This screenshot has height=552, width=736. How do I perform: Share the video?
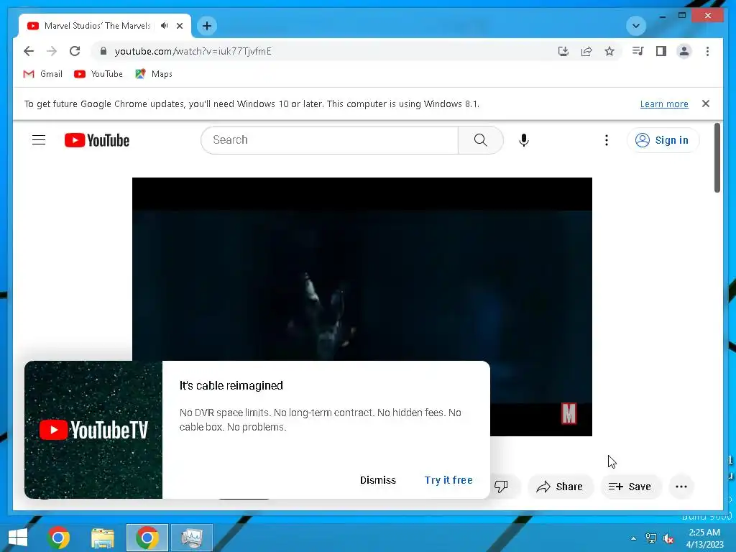click(560, 487)
